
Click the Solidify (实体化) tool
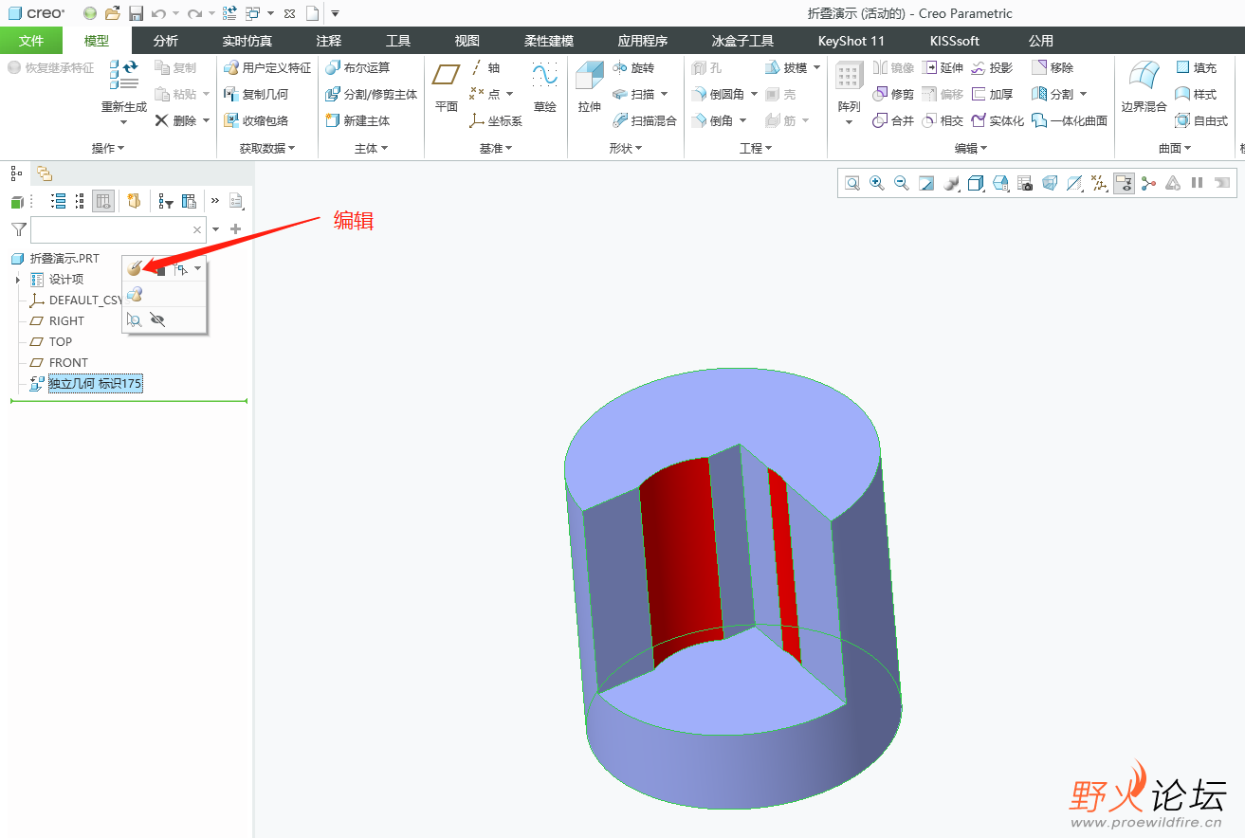coord(998,121)
